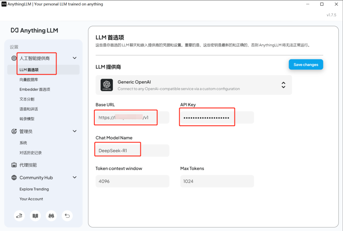The height and width of the screenshot is (231, 343).
Task: Click the Generic OpenAI provider logo
Action: point(107,85)
